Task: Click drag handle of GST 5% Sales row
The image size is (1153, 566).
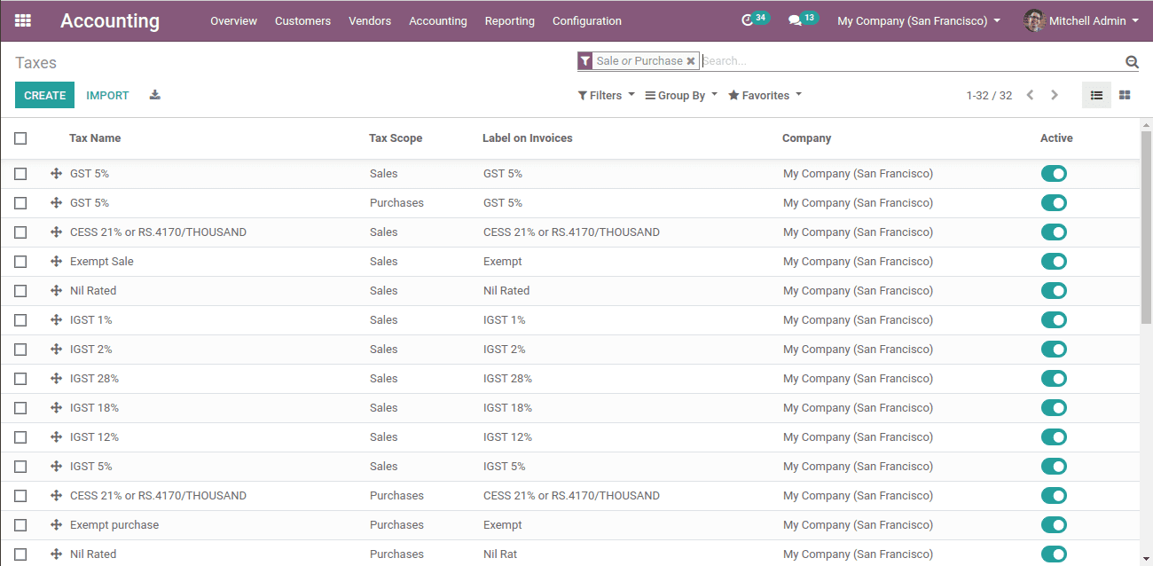Action: (57, 174)
